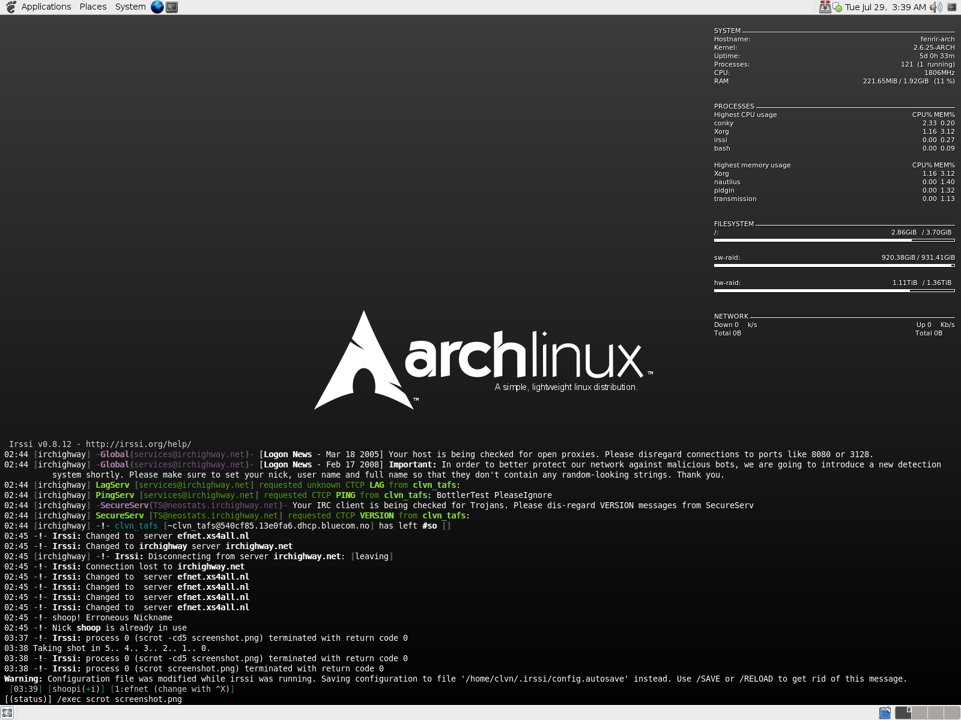Click the uptime value '5d 0h 33m'
Image resolution: width=961 pixels, height=720 pixels.
pos(937,56)
